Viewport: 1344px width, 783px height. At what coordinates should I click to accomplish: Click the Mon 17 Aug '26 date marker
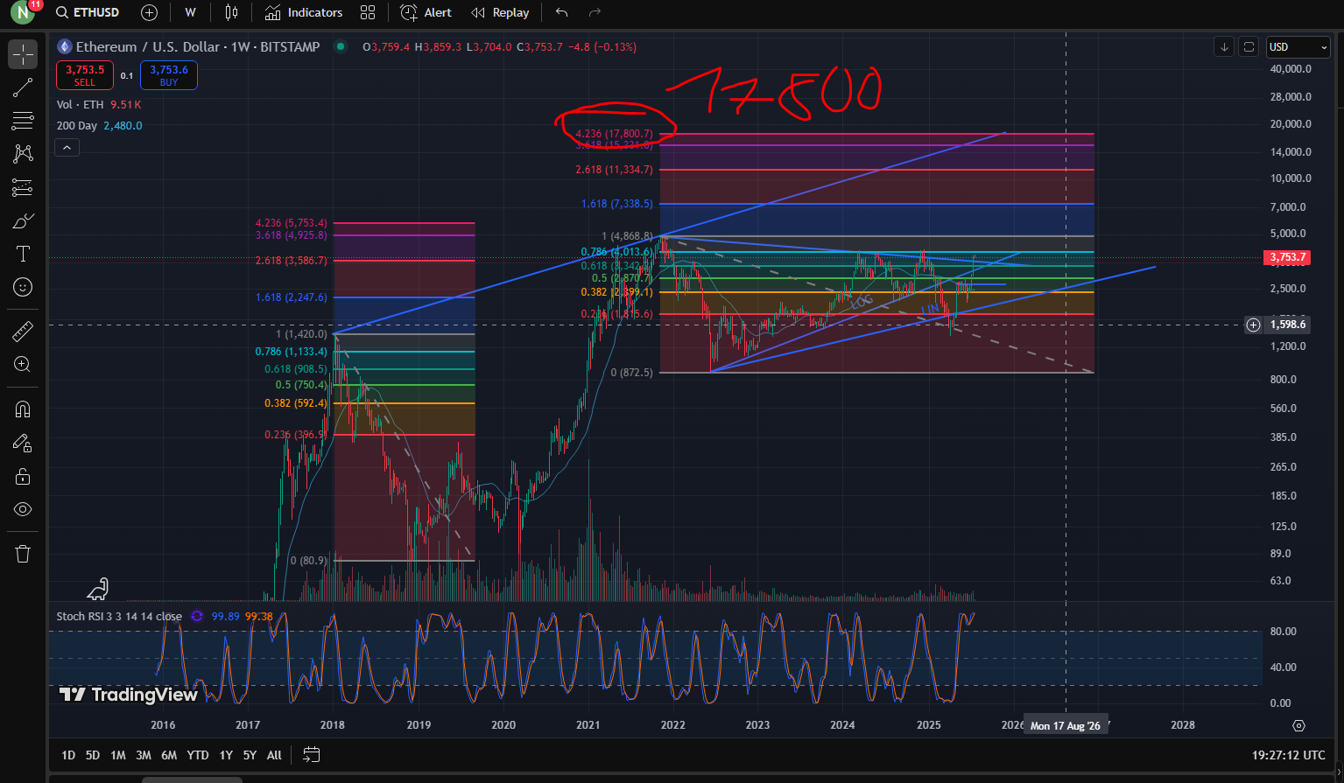pos(1066,726)
